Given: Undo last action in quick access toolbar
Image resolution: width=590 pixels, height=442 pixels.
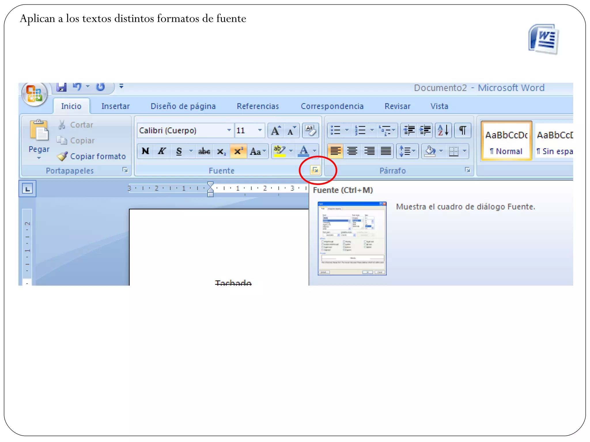Looking at the screenshot, I should point(77,87).
